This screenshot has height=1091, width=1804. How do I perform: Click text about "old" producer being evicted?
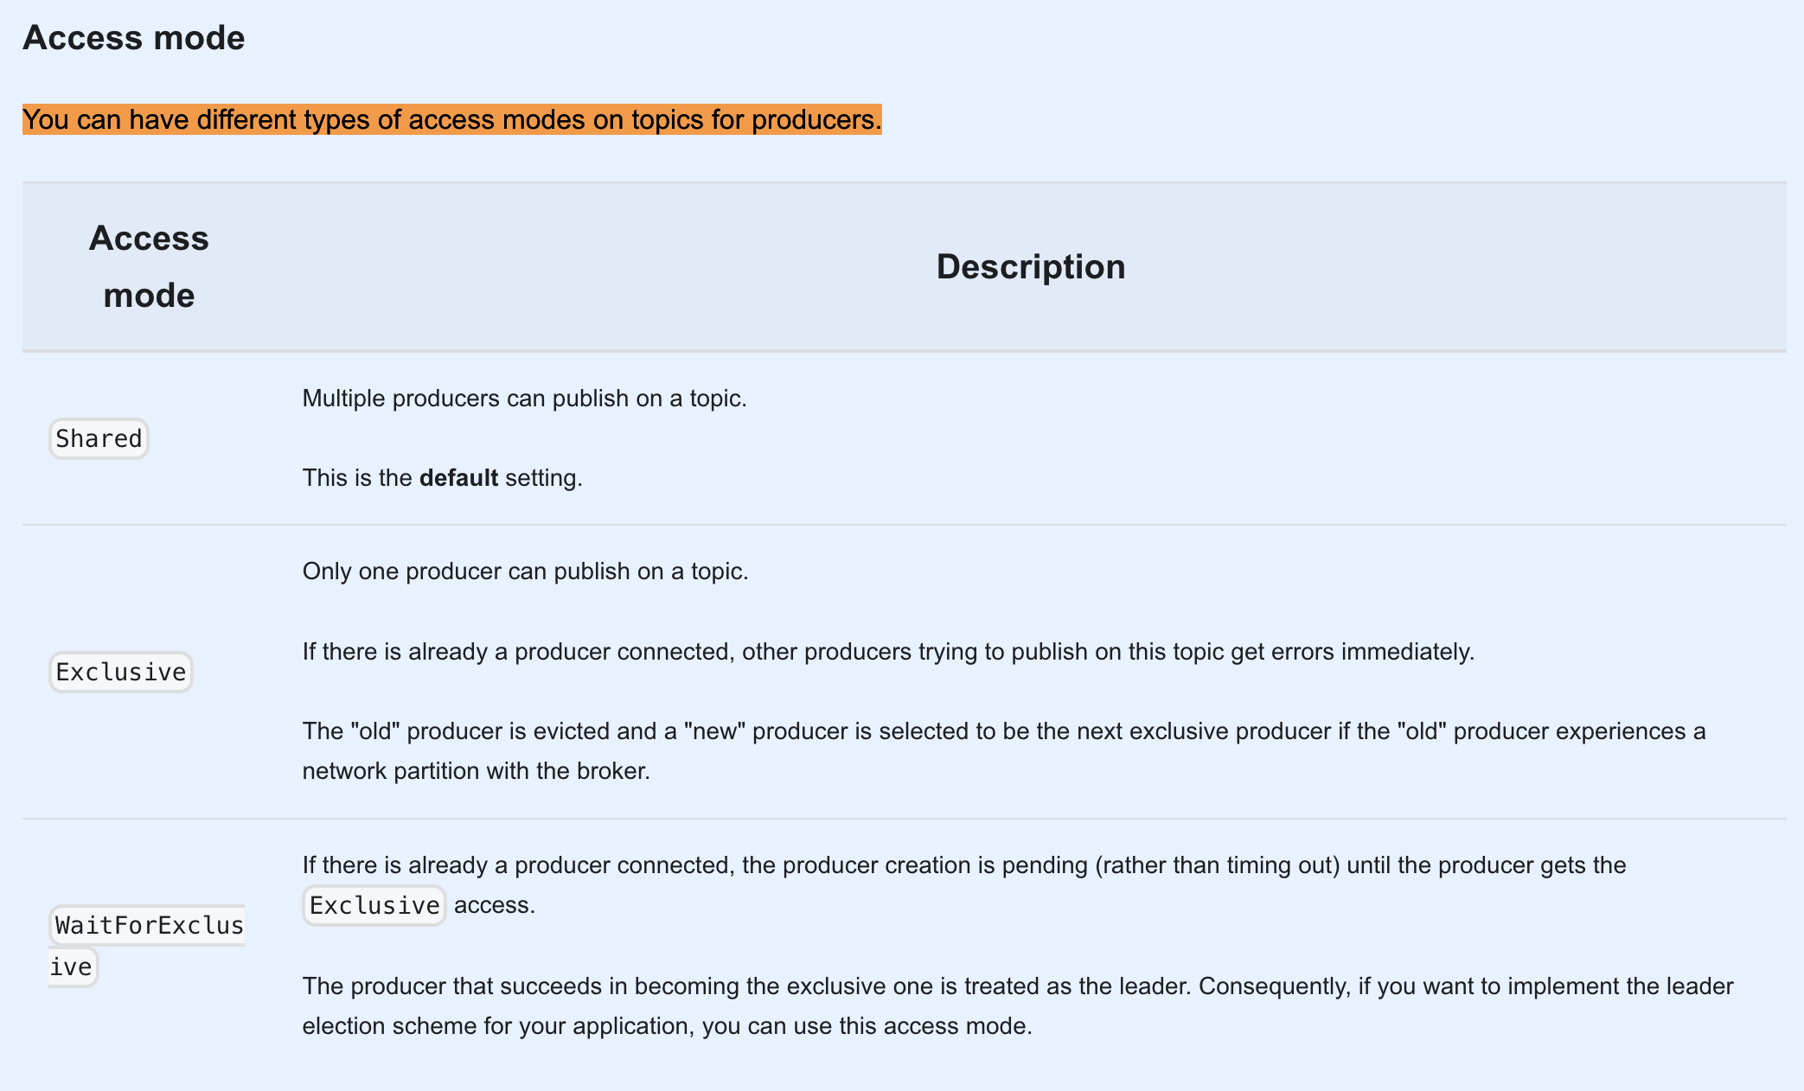(x=1003, y=731)
